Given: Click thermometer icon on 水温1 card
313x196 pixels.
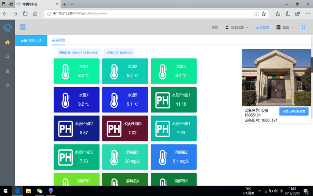Looking at the screenshot, I should point(66,72).
